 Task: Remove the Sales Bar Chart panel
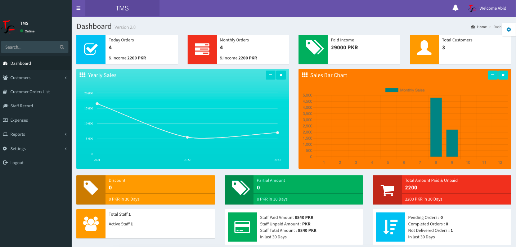pyautogui.click(x=503, y=75)
